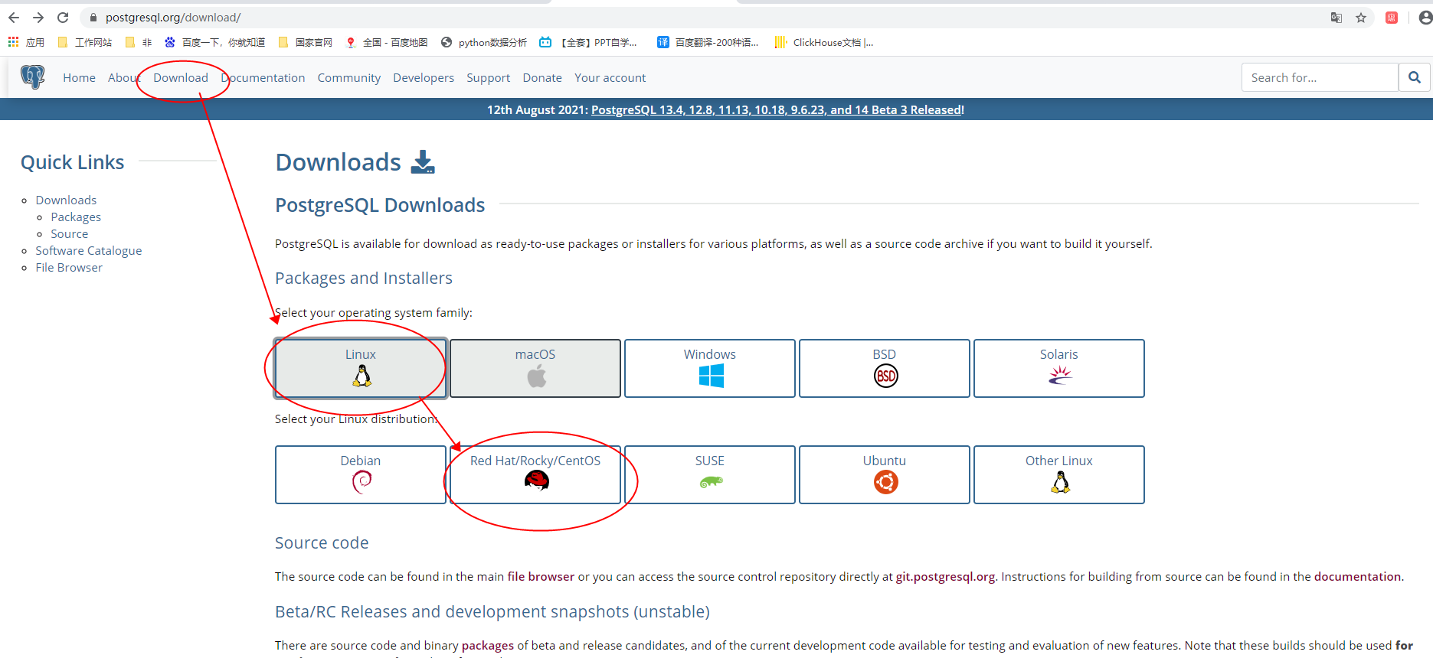The width and height of the screenshot is (1433, 658).
Task: Open the PPT自学 bookmark
Action: click(588, 42)
